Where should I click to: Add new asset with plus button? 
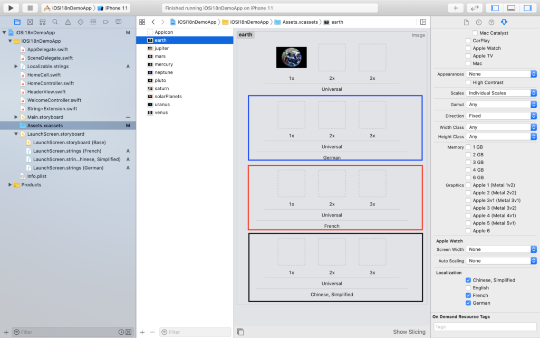tap(142, 332)
